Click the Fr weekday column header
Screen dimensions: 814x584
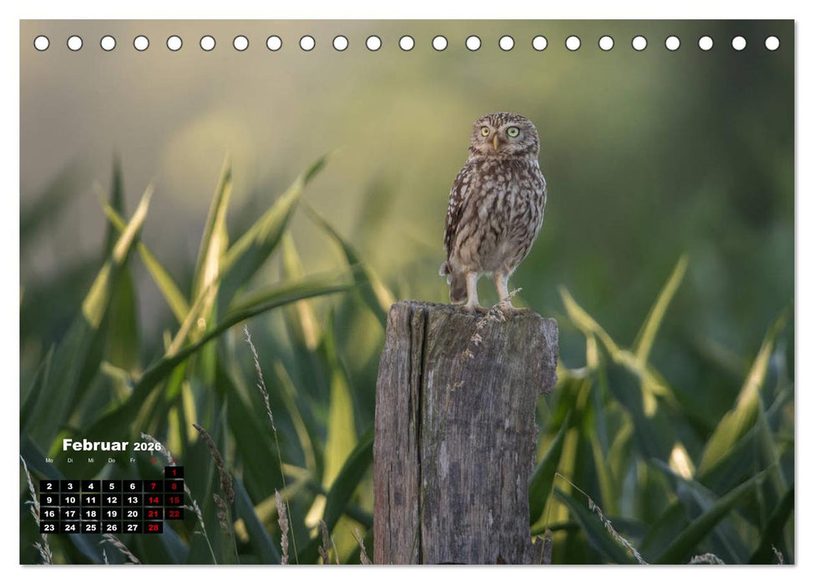click(x=132, y=461)
